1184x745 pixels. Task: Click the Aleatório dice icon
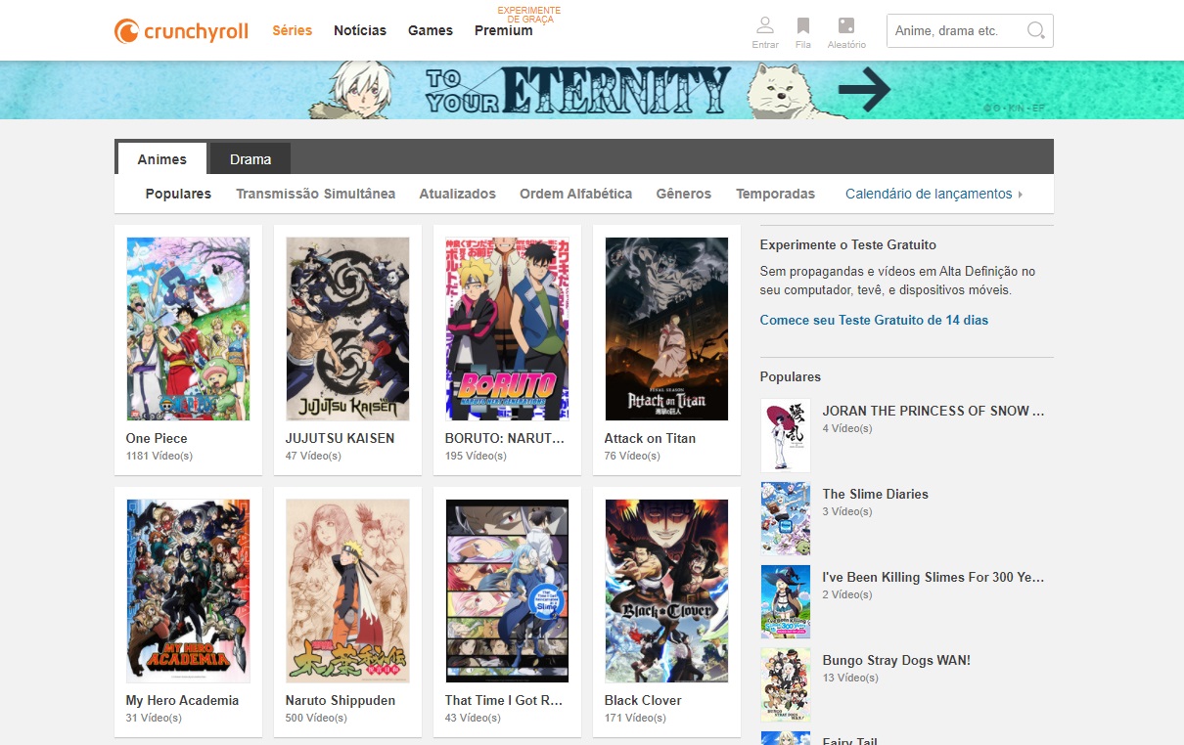[846, 25]
